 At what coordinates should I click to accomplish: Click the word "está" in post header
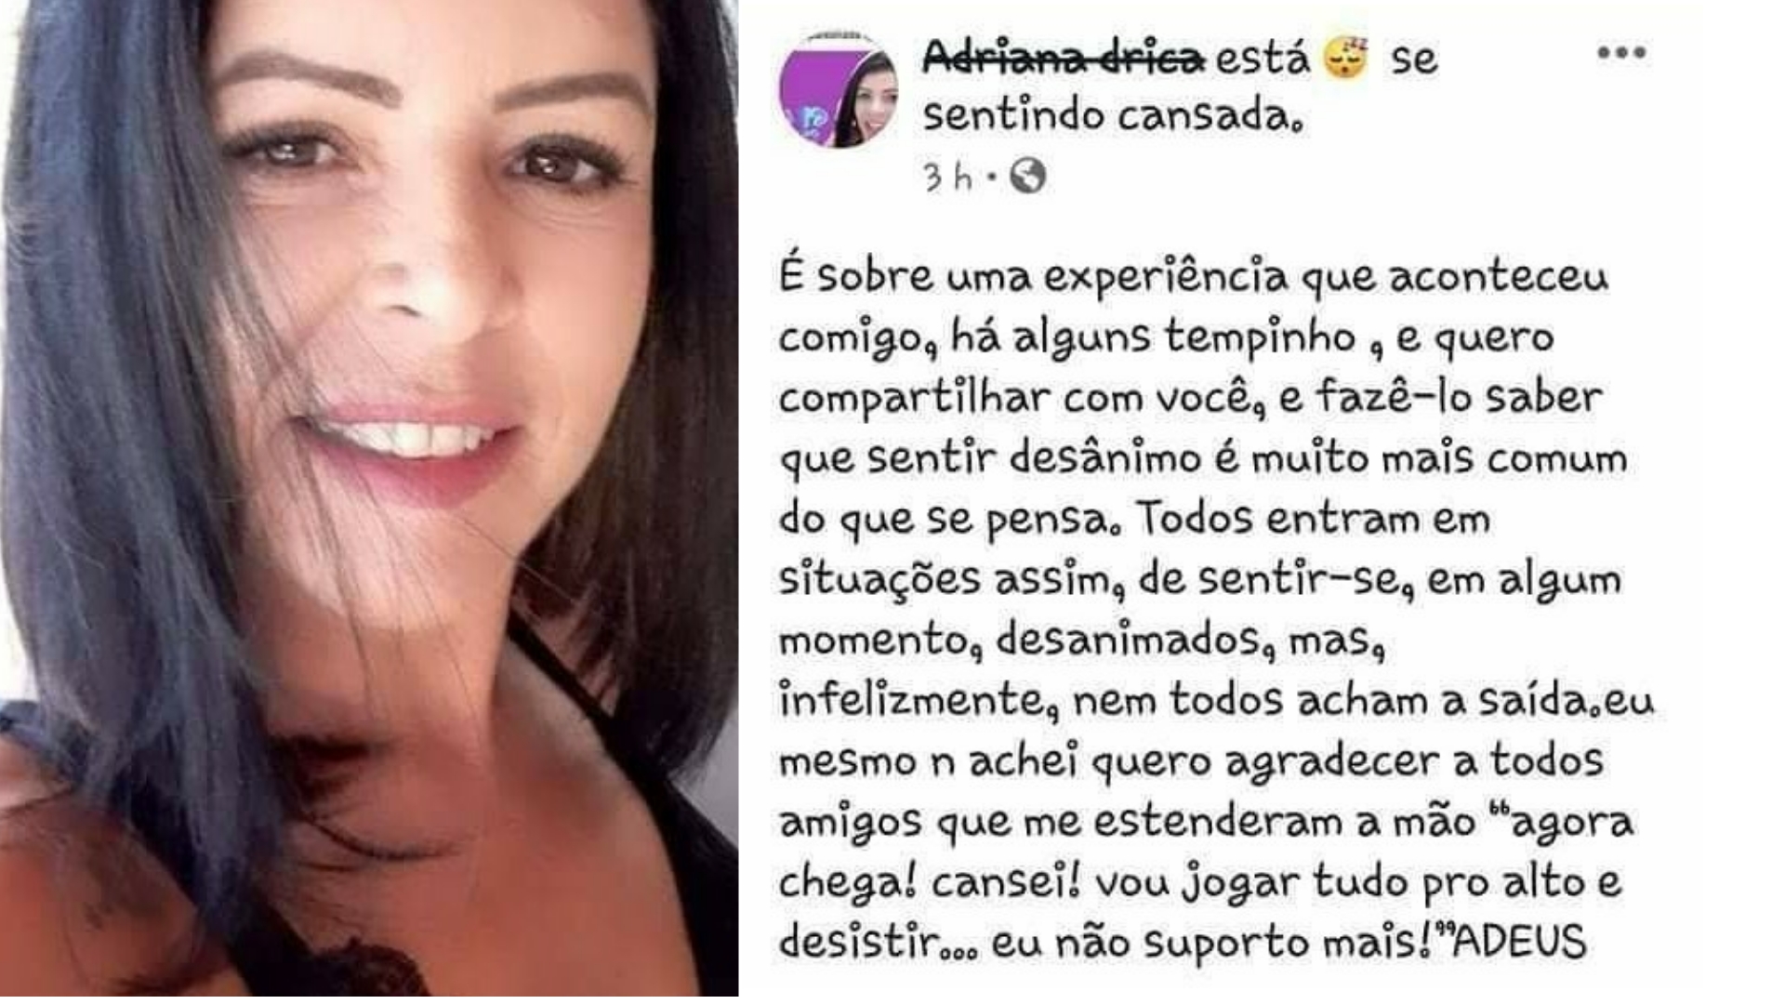click(1263, 58)
